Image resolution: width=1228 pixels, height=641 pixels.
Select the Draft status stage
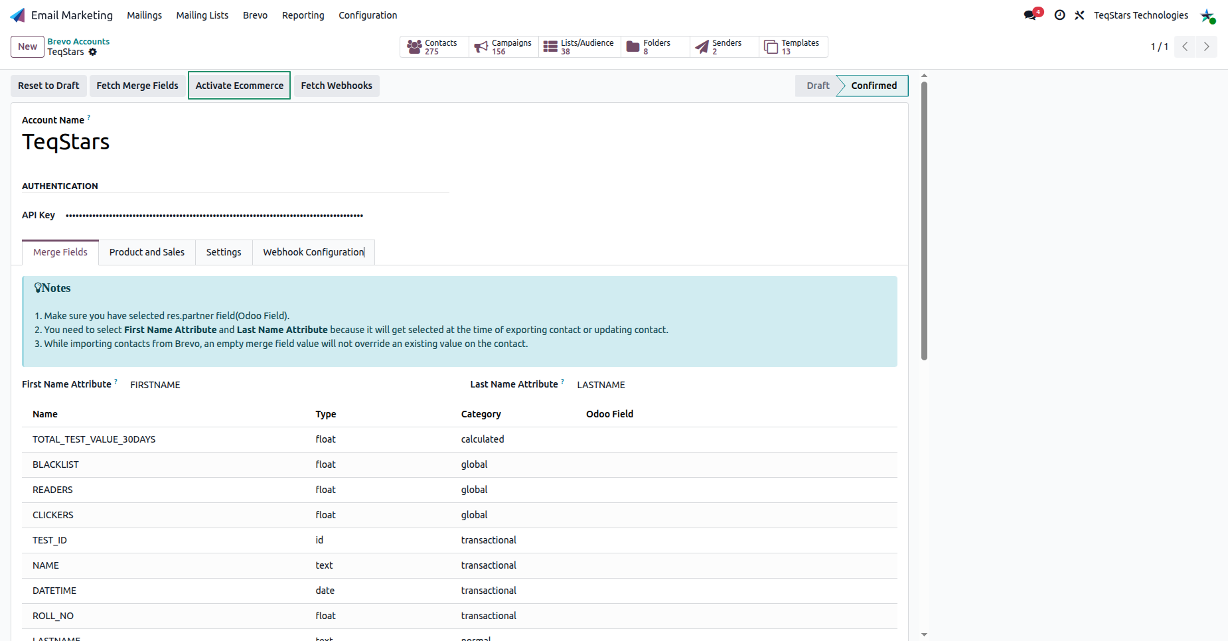[x=818, y=86]
